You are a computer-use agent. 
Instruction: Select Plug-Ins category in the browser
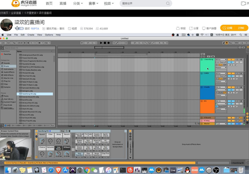[x=7, y=81]
